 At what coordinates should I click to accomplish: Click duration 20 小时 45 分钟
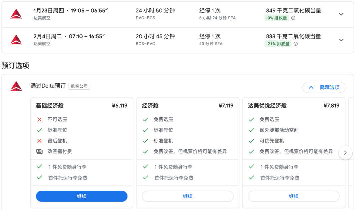pyautogui.click(x=155, y=36)
